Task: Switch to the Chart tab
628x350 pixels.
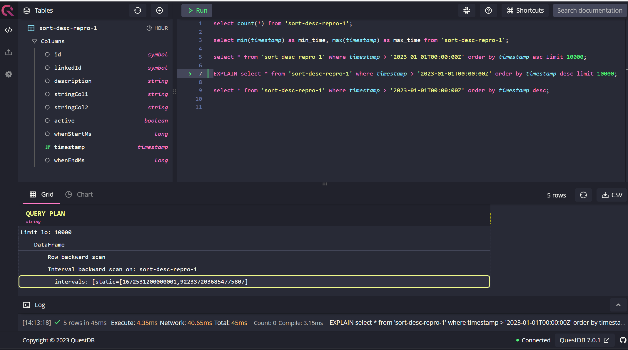Action: [x=79, y=194]
